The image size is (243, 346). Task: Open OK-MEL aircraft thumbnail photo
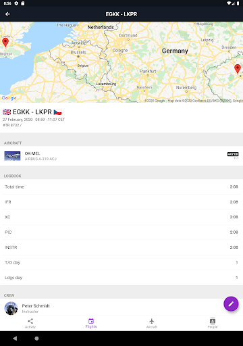pos(12,156)
